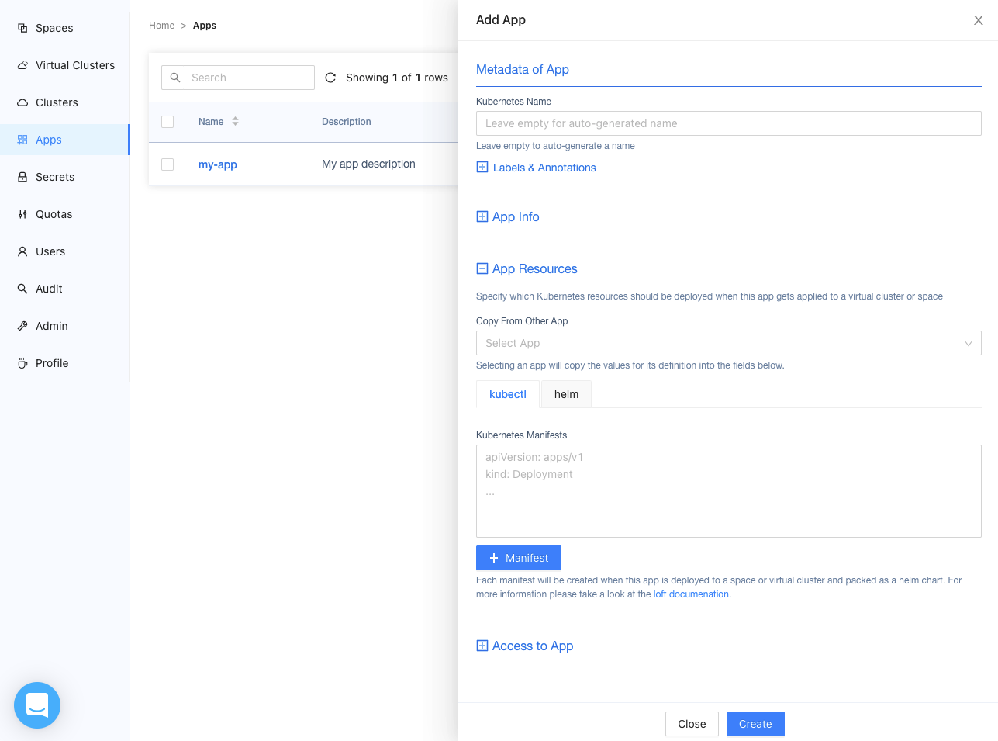Click the Search apps input field
The height and width of the screenshot is (741, 998).
238,78
